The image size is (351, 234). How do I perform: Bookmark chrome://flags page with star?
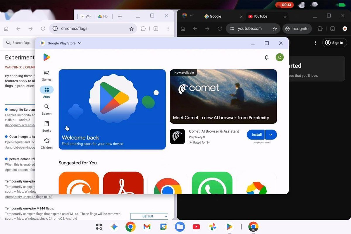(x=131, y=29)
